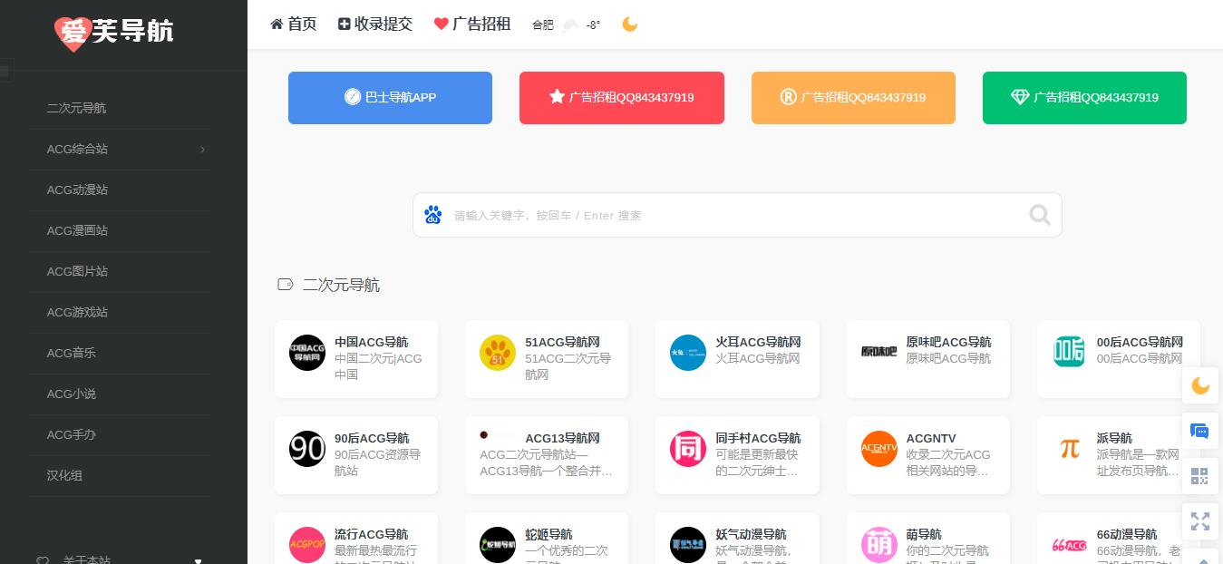Click the ACGNTV orange logo icon

(878, 449)
